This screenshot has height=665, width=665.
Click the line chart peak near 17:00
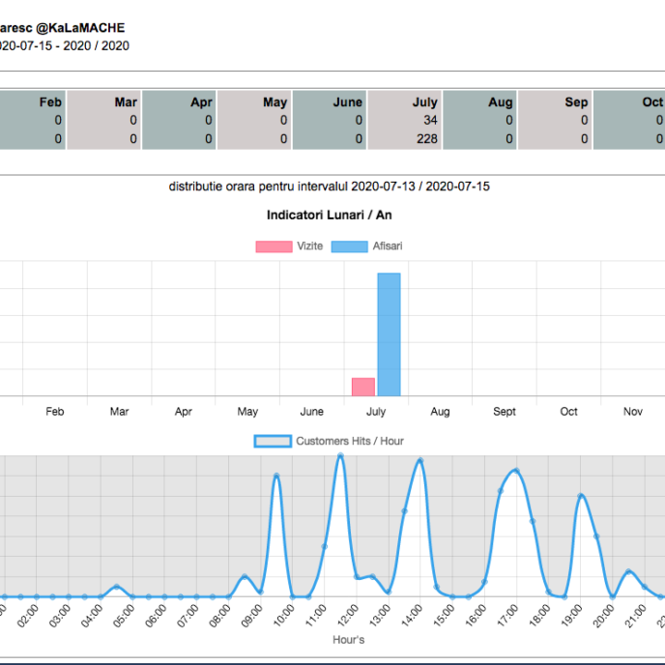(516, 471)
